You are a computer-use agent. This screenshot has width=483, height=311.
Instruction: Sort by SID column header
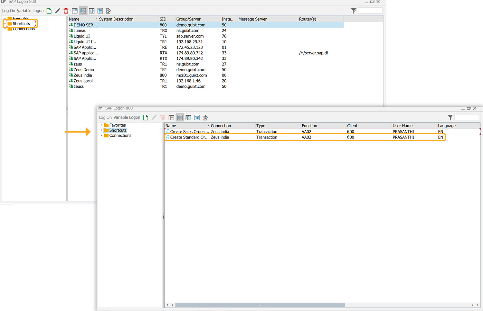(163, 19)
